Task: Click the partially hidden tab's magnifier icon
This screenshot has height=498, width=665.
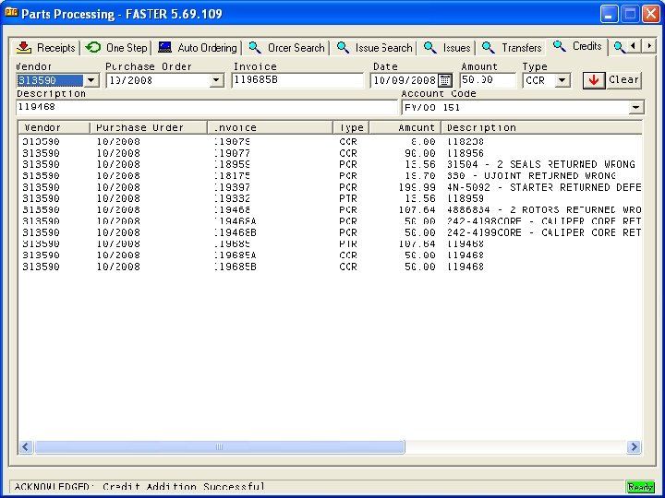Action: [x=619, y=47]
